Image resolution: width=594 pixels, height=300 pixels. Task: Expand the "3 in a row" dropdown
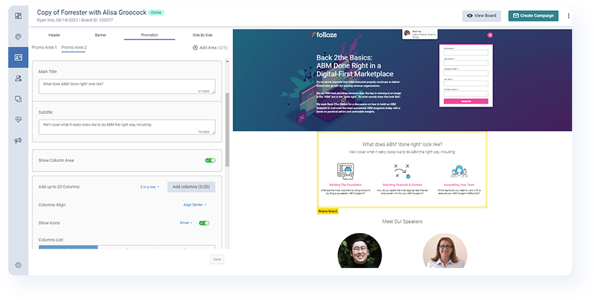pyautogui.click(x=150, y=187)
